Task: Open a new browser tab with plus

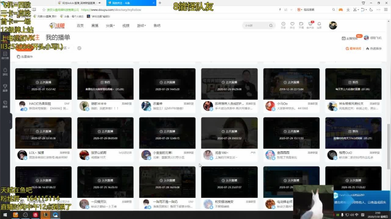Action: [x=160, y=3]
